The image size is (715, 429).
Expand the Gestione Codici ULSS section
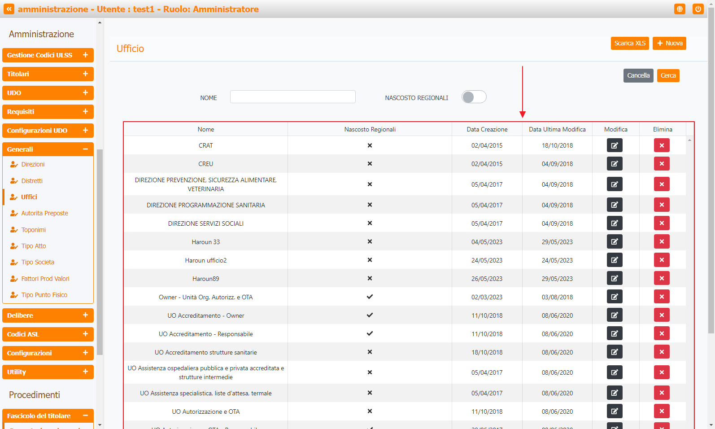pos(48,55)
